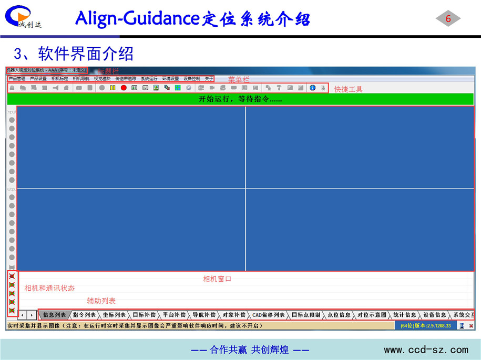Open the 产品管理 menu
This screenshot has height=360, width=481.
coord(17,79)
